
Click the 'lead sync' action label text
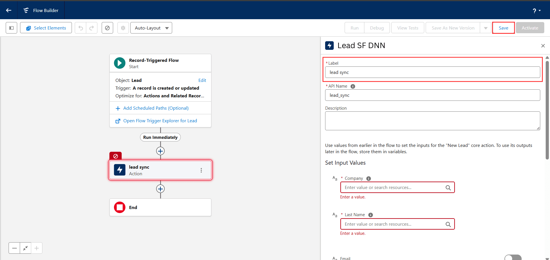point(139,167)
